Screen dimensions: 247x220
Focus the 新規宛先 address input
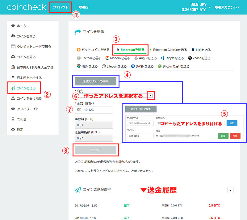[190, 123]
